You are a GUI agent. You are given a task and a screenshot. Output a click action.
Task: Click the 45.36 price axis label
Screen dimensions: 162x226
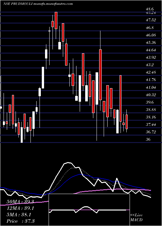tap(151, 43)
